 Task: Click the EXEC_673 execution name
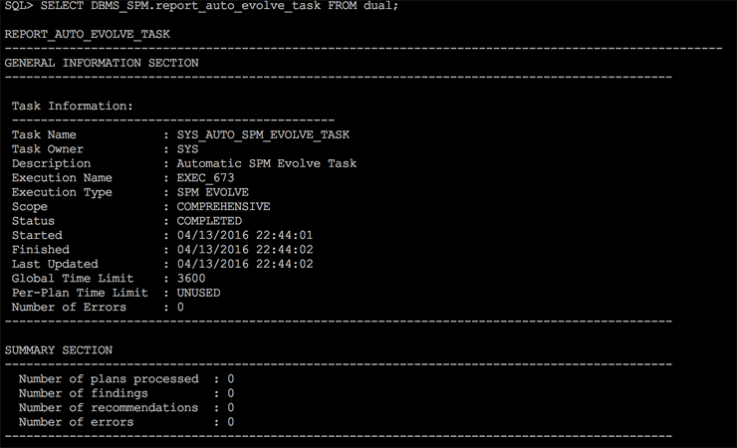206,178
